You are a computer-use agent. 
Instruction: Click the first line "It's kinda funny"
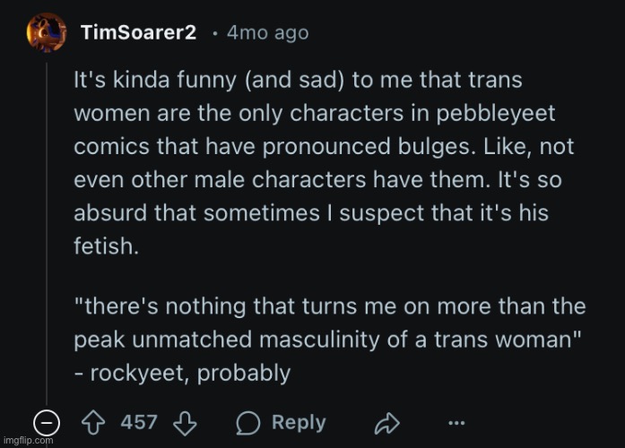(298, 80)
